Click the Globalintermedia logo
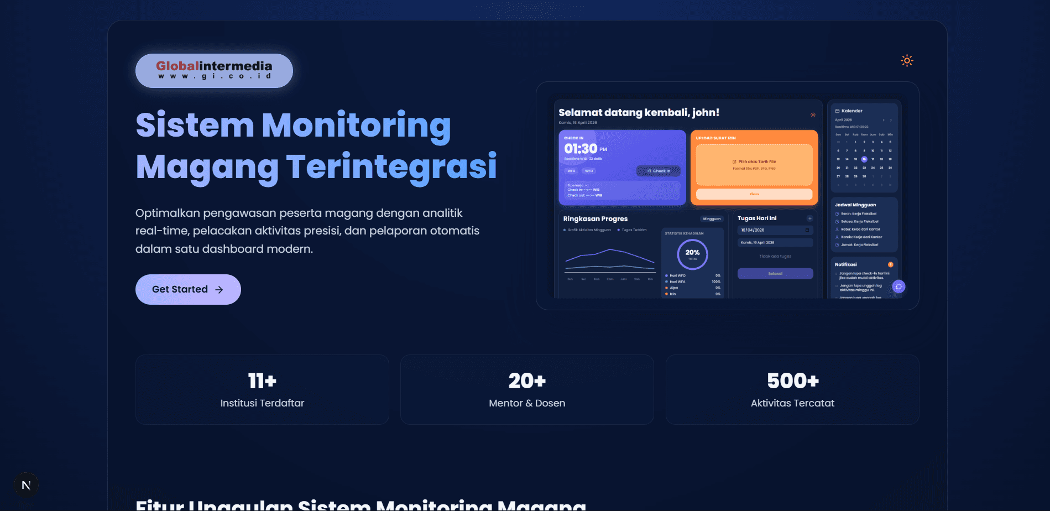Viewport: 1050px width, 511px height. point(214,71)
